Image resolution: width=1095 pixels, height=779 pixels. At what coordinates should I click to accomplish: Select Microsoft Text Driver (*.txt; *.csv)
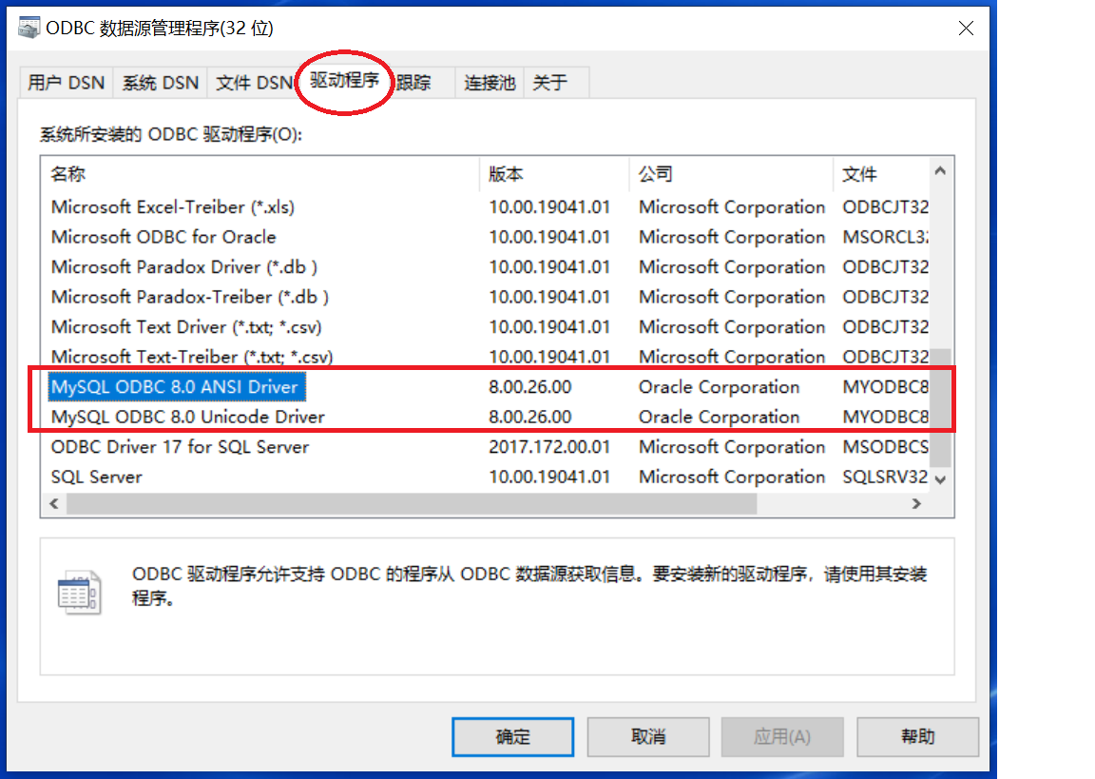[486, 327]
